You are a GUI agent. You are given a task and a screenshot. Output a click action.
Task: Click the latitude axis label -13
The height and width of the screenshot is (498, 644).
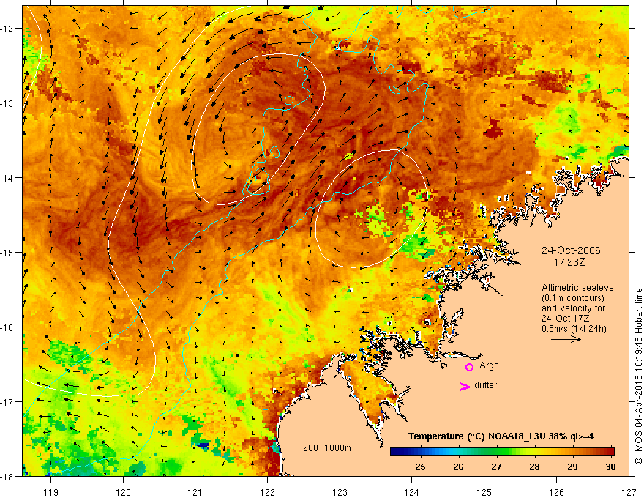pos(7,103)
